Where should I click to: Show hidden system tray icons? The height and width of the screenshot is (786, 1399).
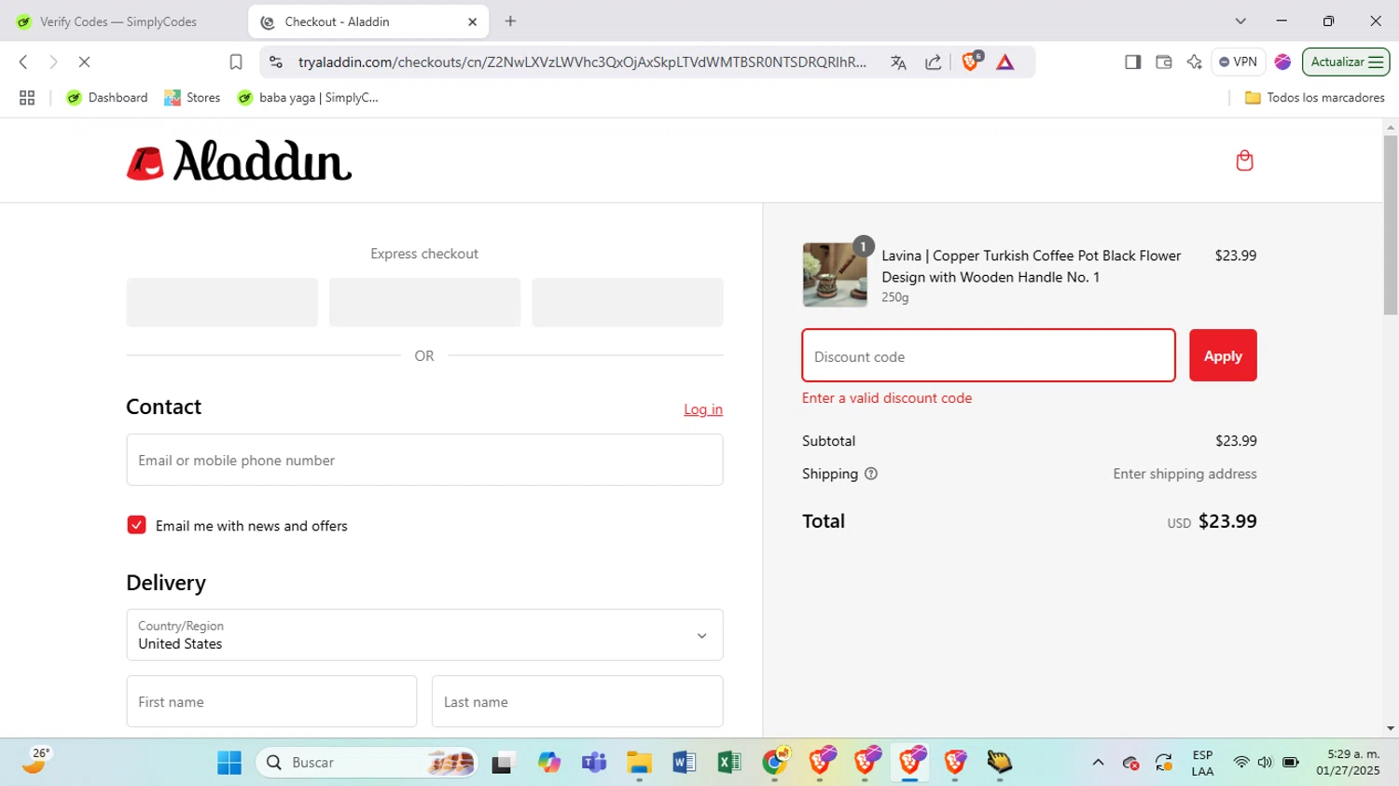click(1098, 763)
